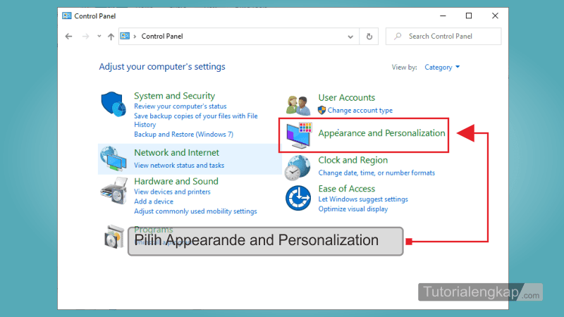Image resolution: width=564 pixels, height=317 pixels.
Task: Click Optimize visual display link
Action: (x=353, y=209)
